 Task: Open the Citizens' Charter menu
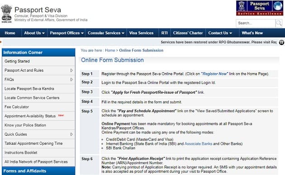coord(188,33)
